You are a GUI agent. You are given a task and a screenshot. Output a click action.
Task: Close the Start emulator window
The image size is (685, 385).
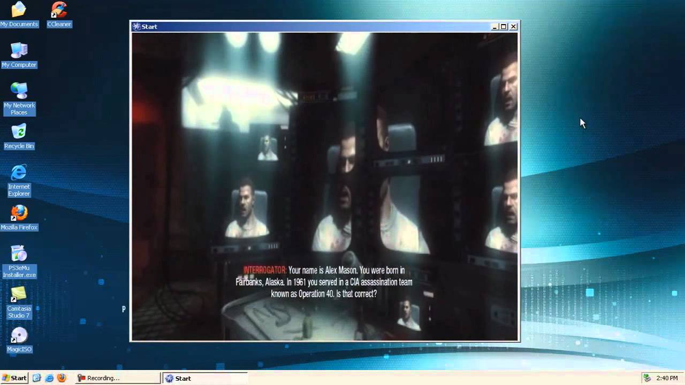pos(513,27)
